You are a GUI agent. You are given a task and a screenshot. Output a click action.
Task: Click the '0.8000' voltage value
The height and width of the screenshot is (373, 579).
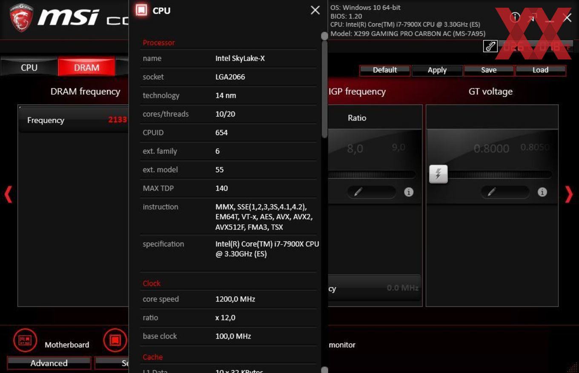click(491, 148)
